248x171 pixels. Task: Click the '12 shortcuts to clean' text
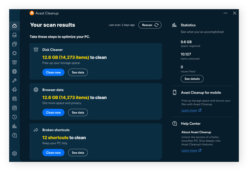(x=64, y=137)
